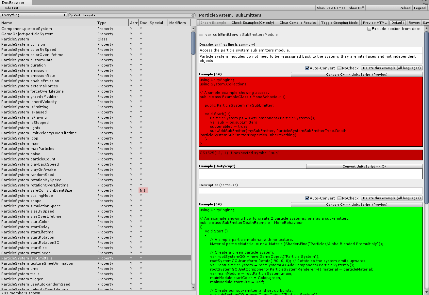This screenshot has width=429, height=295.
Task: Click the member list scrollbar thumb
Action: pyautogui.click(x=193, y=42)
